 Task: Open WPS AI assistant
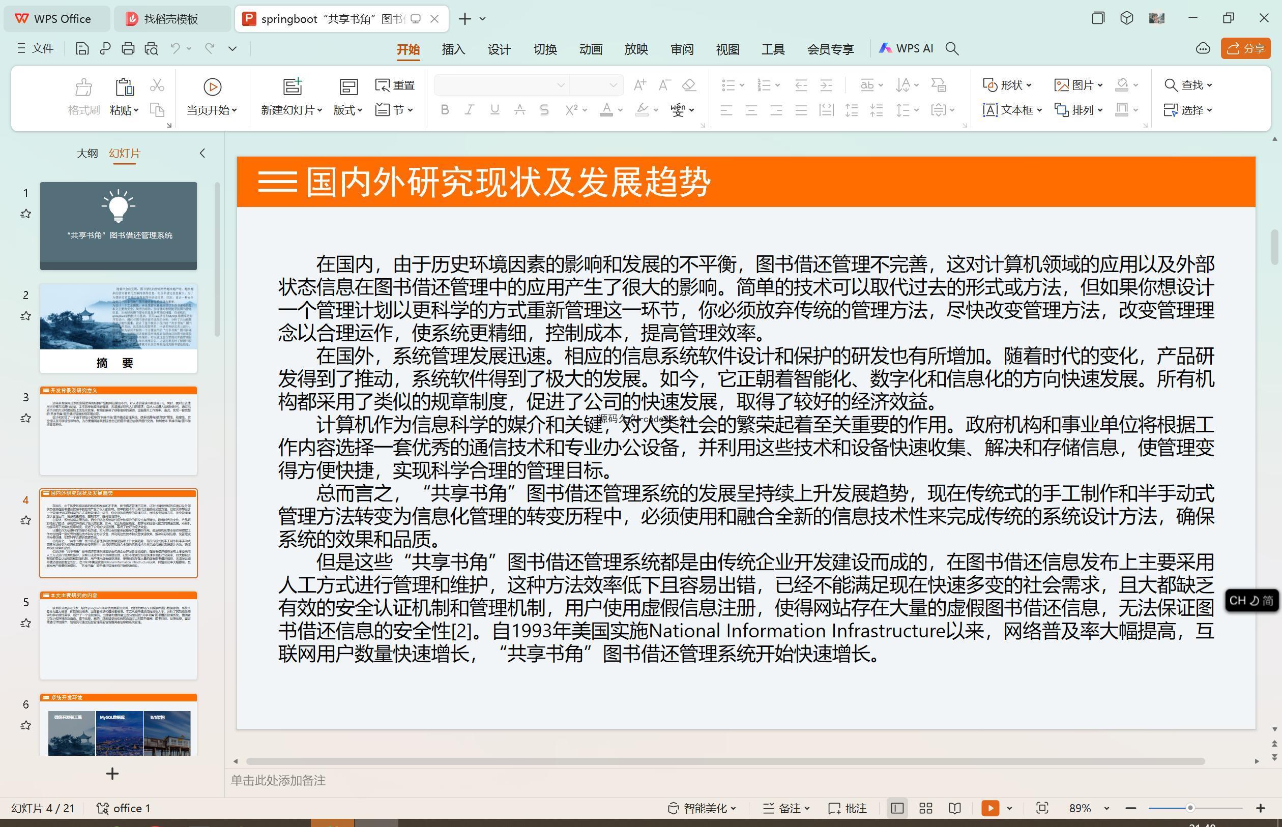906,48
